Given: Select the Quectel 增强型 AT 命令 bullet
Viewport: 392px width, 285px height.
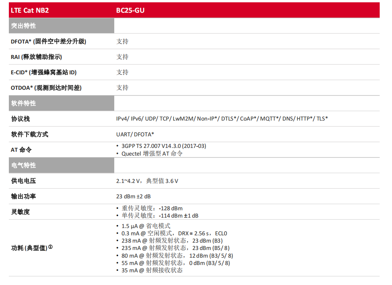Looking at the screenshot, I should point(152,153).
